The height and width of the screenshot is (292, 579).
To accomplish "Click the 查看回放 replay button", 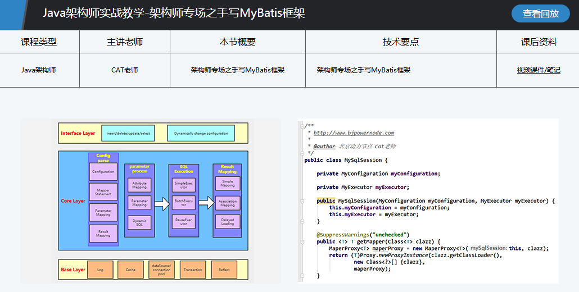I will coord(540,13).
